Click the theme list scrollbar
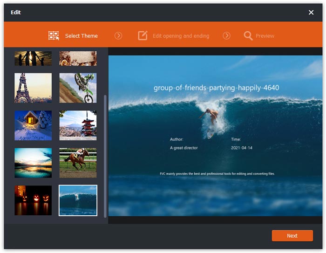326x253 pixels. [x=105, y=156]
